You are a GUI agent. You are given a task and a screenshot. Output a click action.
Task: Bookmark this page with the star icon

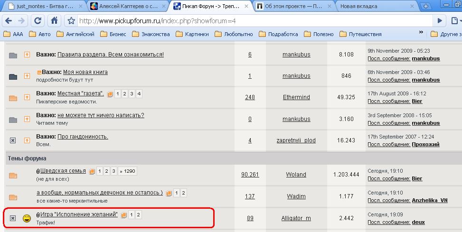(71, 21)
